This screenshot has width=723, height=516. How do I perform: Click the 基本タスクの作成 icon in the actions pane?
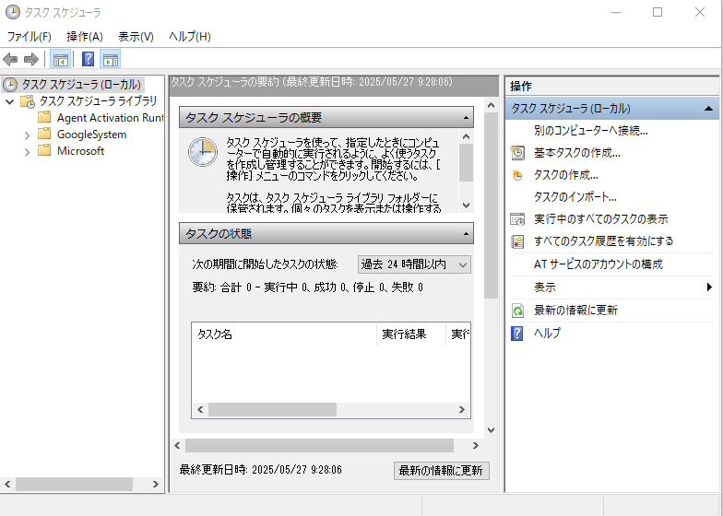tap(517, 153)
